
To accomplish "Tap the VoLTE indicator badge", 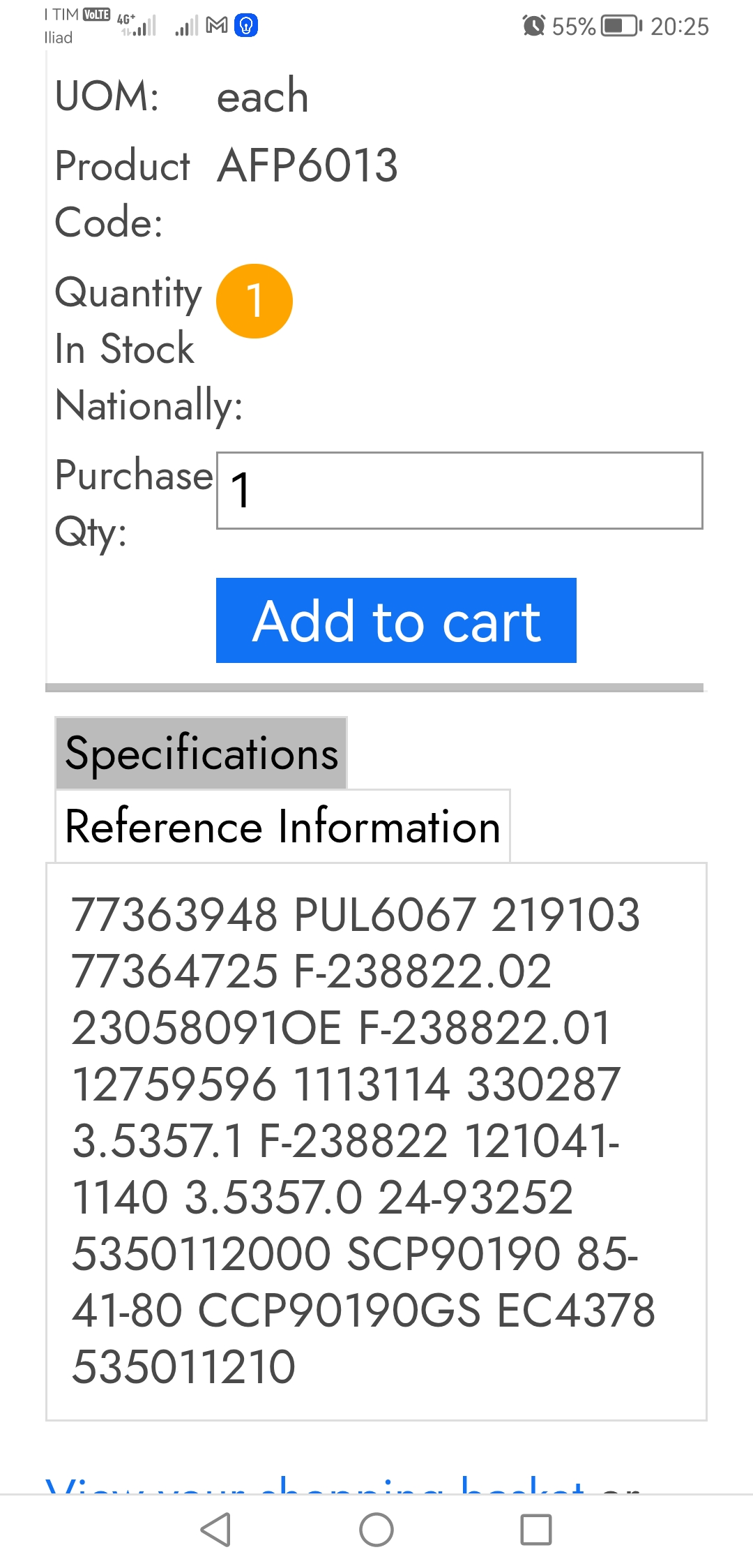I will tap(96, 14).
